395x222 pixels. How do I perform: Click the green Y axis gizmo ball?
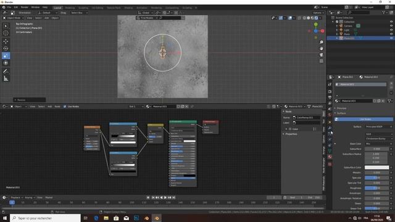coord(315,25)
